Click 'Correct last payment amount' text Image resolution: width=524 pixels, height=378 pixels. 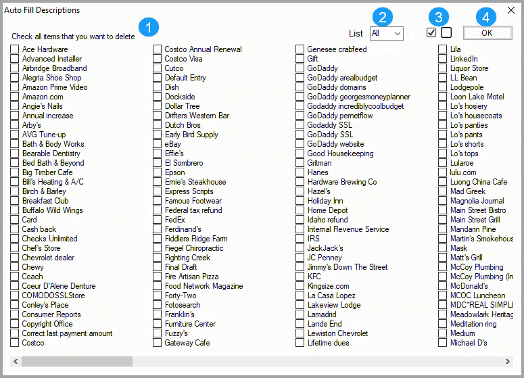pos(67,333)
